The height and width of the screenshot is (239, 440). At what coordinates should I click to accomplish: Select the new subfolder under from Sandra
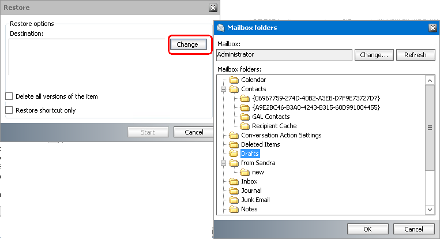[258, 172]
